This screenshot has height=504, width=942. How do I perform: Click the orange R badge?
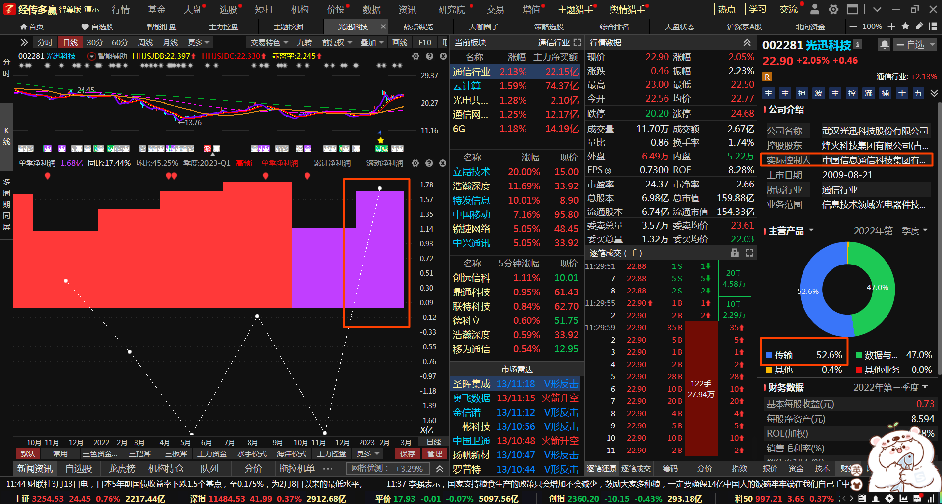pos(767,77)
